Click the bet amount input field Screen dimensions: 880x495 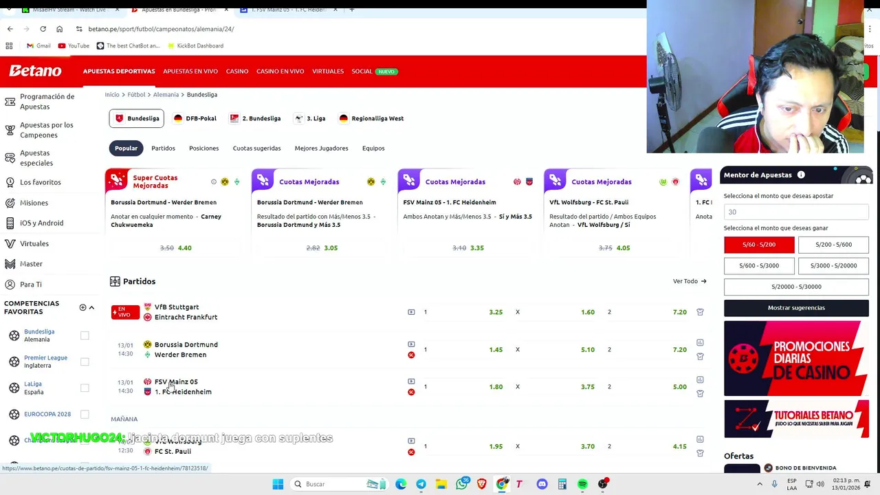coord(796,212)
